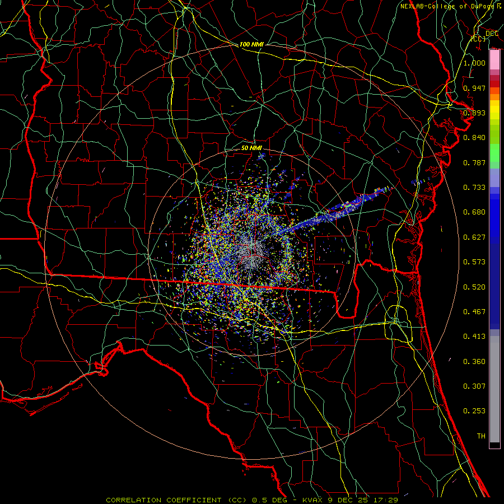
Task: Select the 0.947 legend value
Action: pos(474,88)
